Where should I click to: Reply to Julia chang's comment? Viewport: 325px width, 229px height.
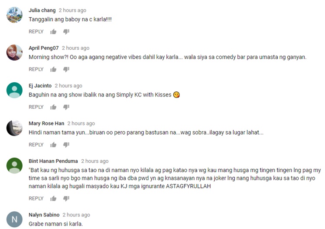[36, 32]
